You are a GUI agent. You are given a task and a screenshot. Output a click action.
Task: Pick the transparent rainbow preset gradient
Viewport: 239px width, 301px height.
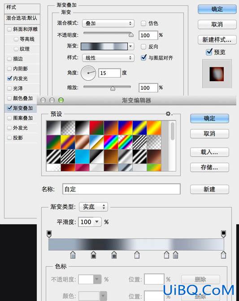126,142
